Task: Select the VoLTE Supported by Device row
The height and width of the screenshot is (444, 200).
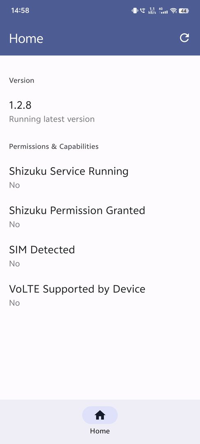Action: [x=100, y=296]
